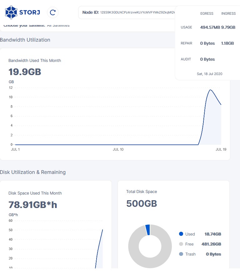Click the grey Free legend dot

point(181,244)
